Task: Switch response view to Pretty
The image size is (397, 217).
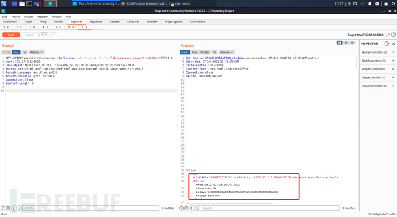Action: [x=185, y=52]
